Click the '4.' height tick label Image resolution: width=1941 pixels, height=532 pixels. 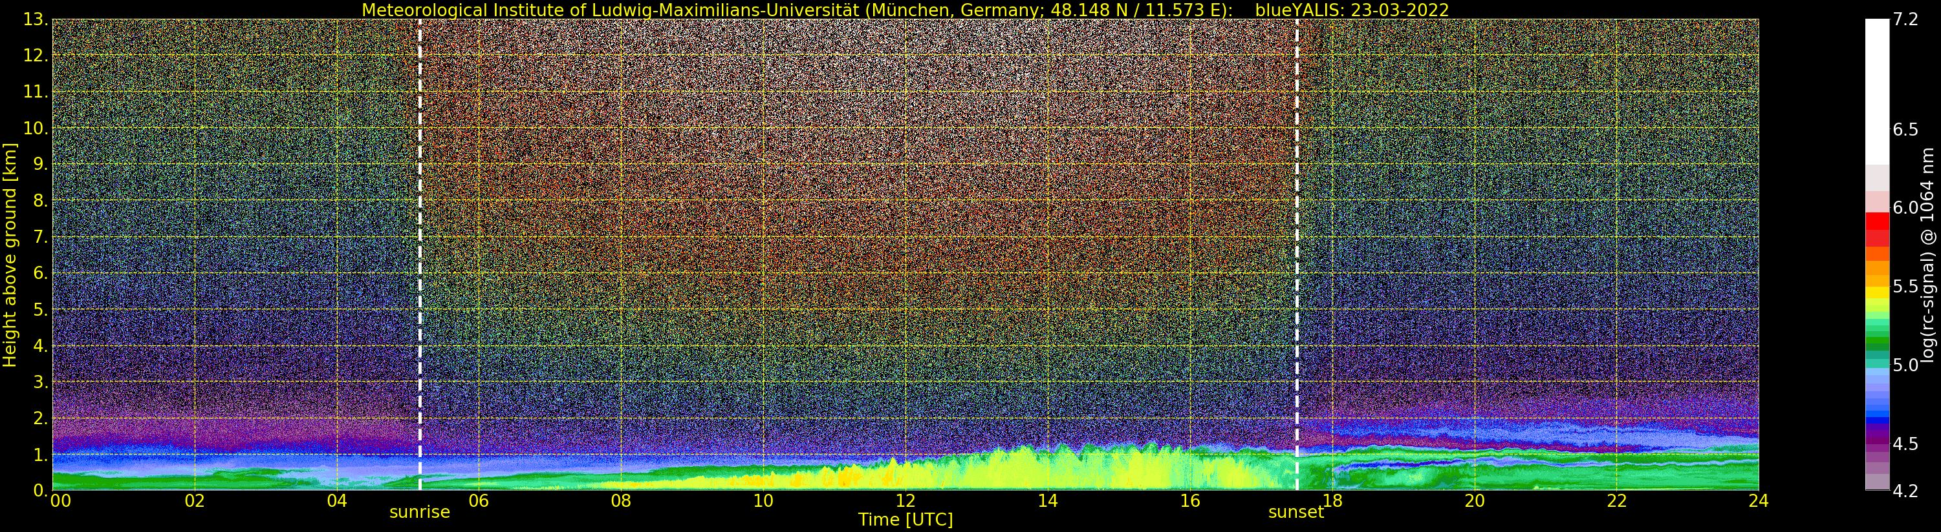41,345
